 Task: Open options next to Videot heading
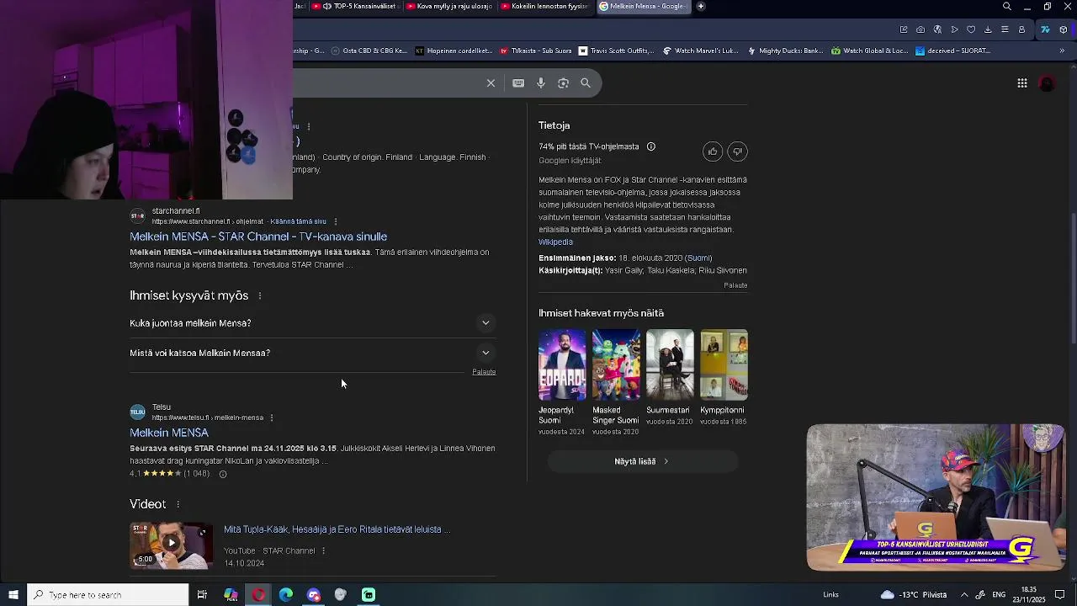click(178, 504)
